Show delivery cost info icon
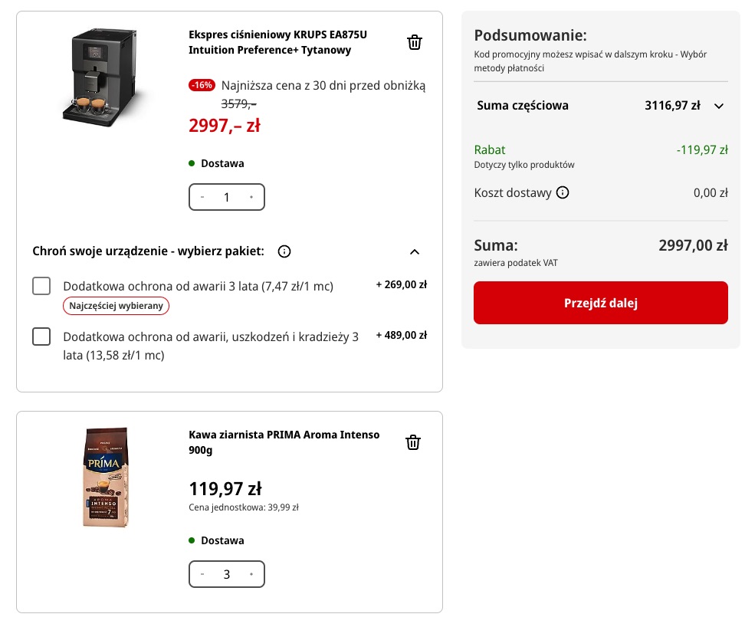This screenshot has height=627, width=745. [563, 192]
